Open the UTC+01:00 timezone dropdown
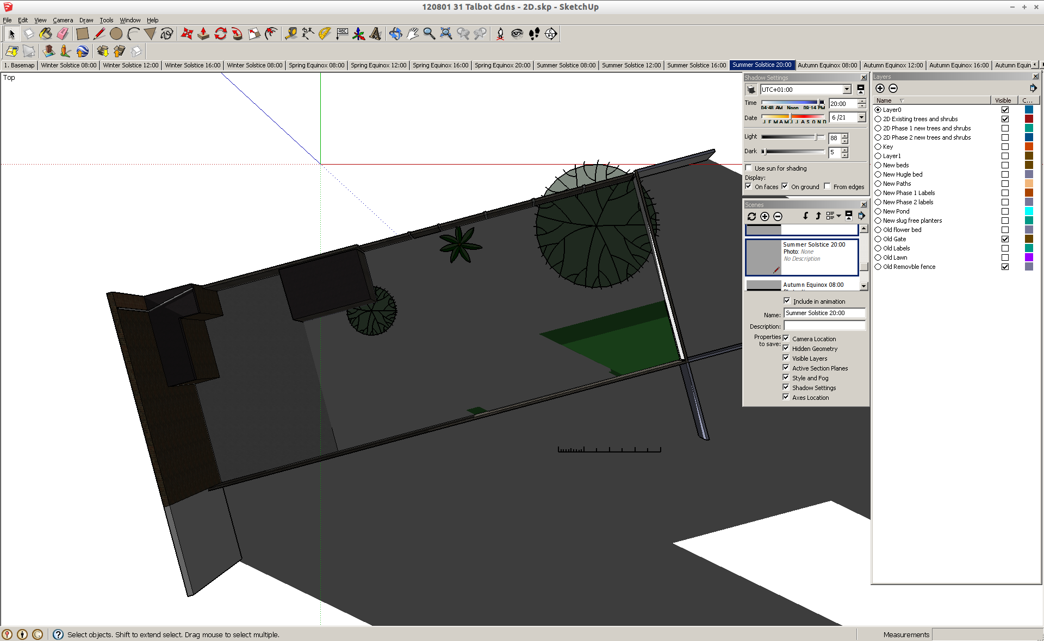This screenshot has width=1044, height=641. tap(847, 90)
